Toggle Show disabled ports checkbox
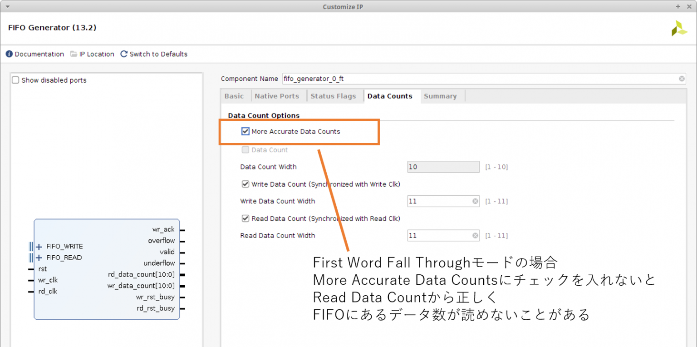 point(16,80)
